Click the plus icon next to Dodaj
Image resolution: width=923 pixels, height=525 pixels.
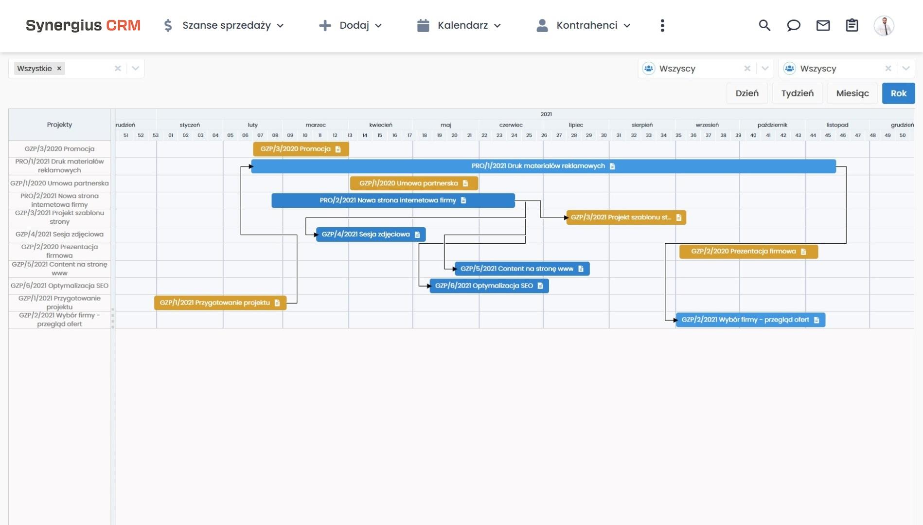click(x=324, y=25)
